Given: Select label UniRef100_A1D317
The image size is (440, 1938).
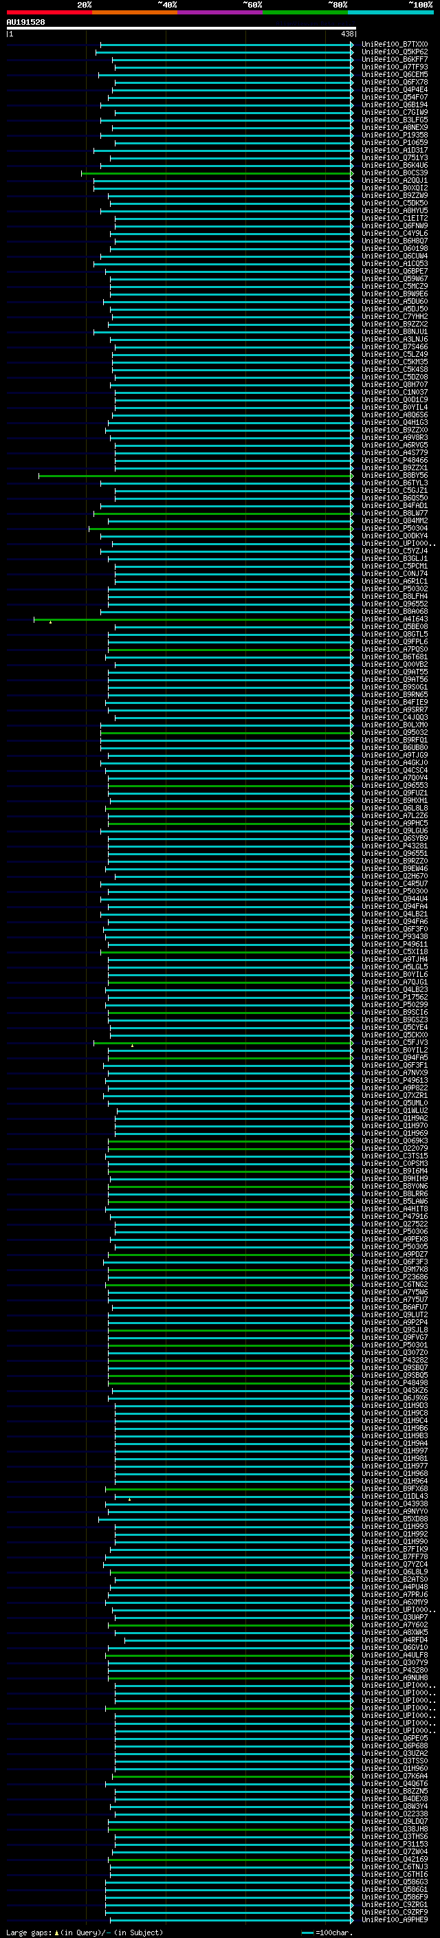Looking at the screenshot, I should point(395,151).
